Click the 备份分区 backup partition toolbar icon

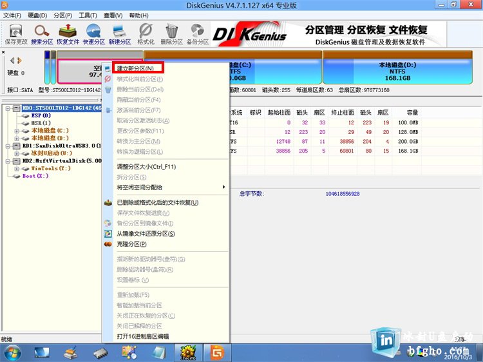click(x=198, y=35)
